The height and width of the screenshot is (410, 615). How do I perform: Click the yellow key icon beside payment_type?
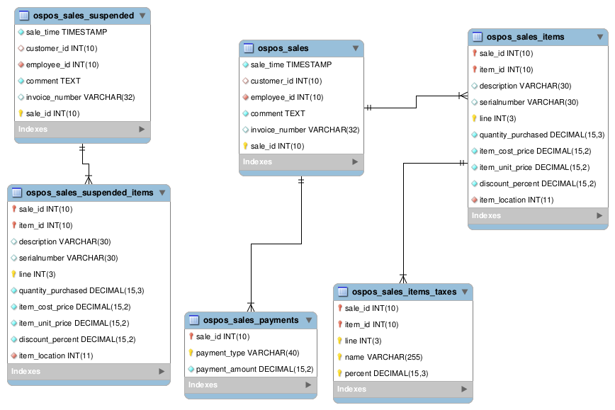(191, 353)
